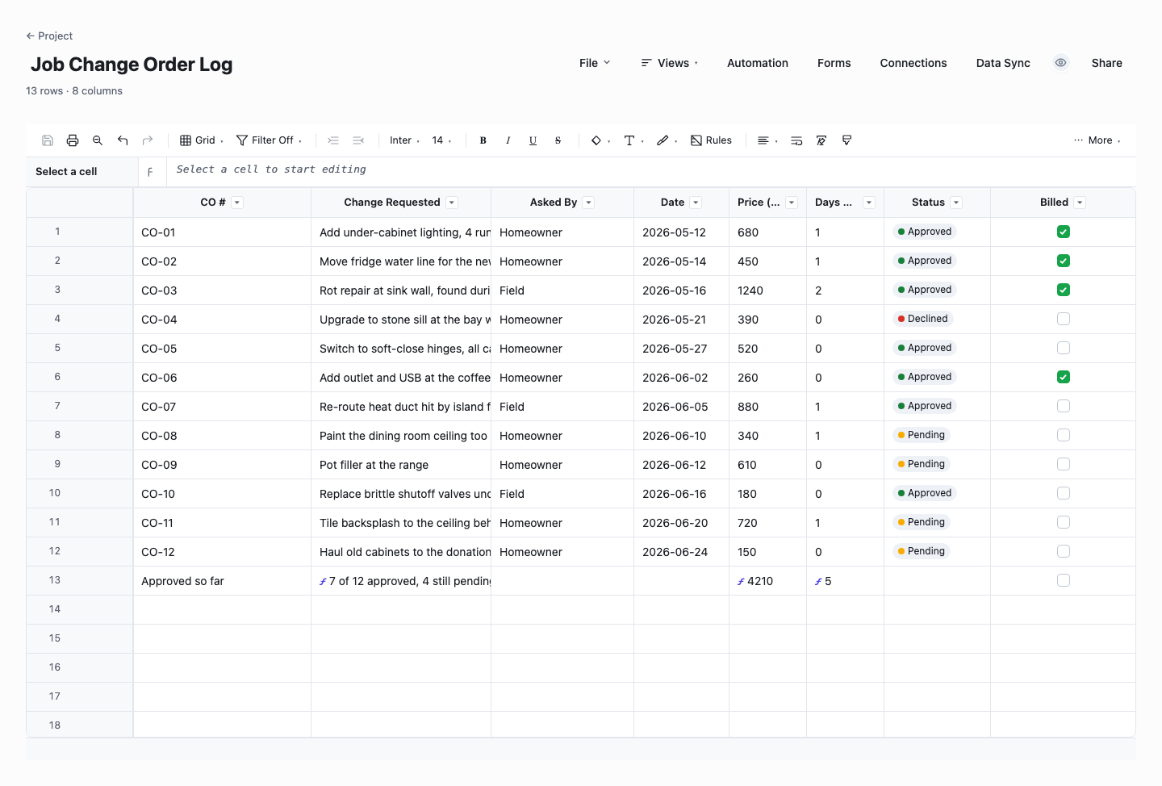Open the Views menu
Screen dimensions: 1162x786
tap(670, 63)
